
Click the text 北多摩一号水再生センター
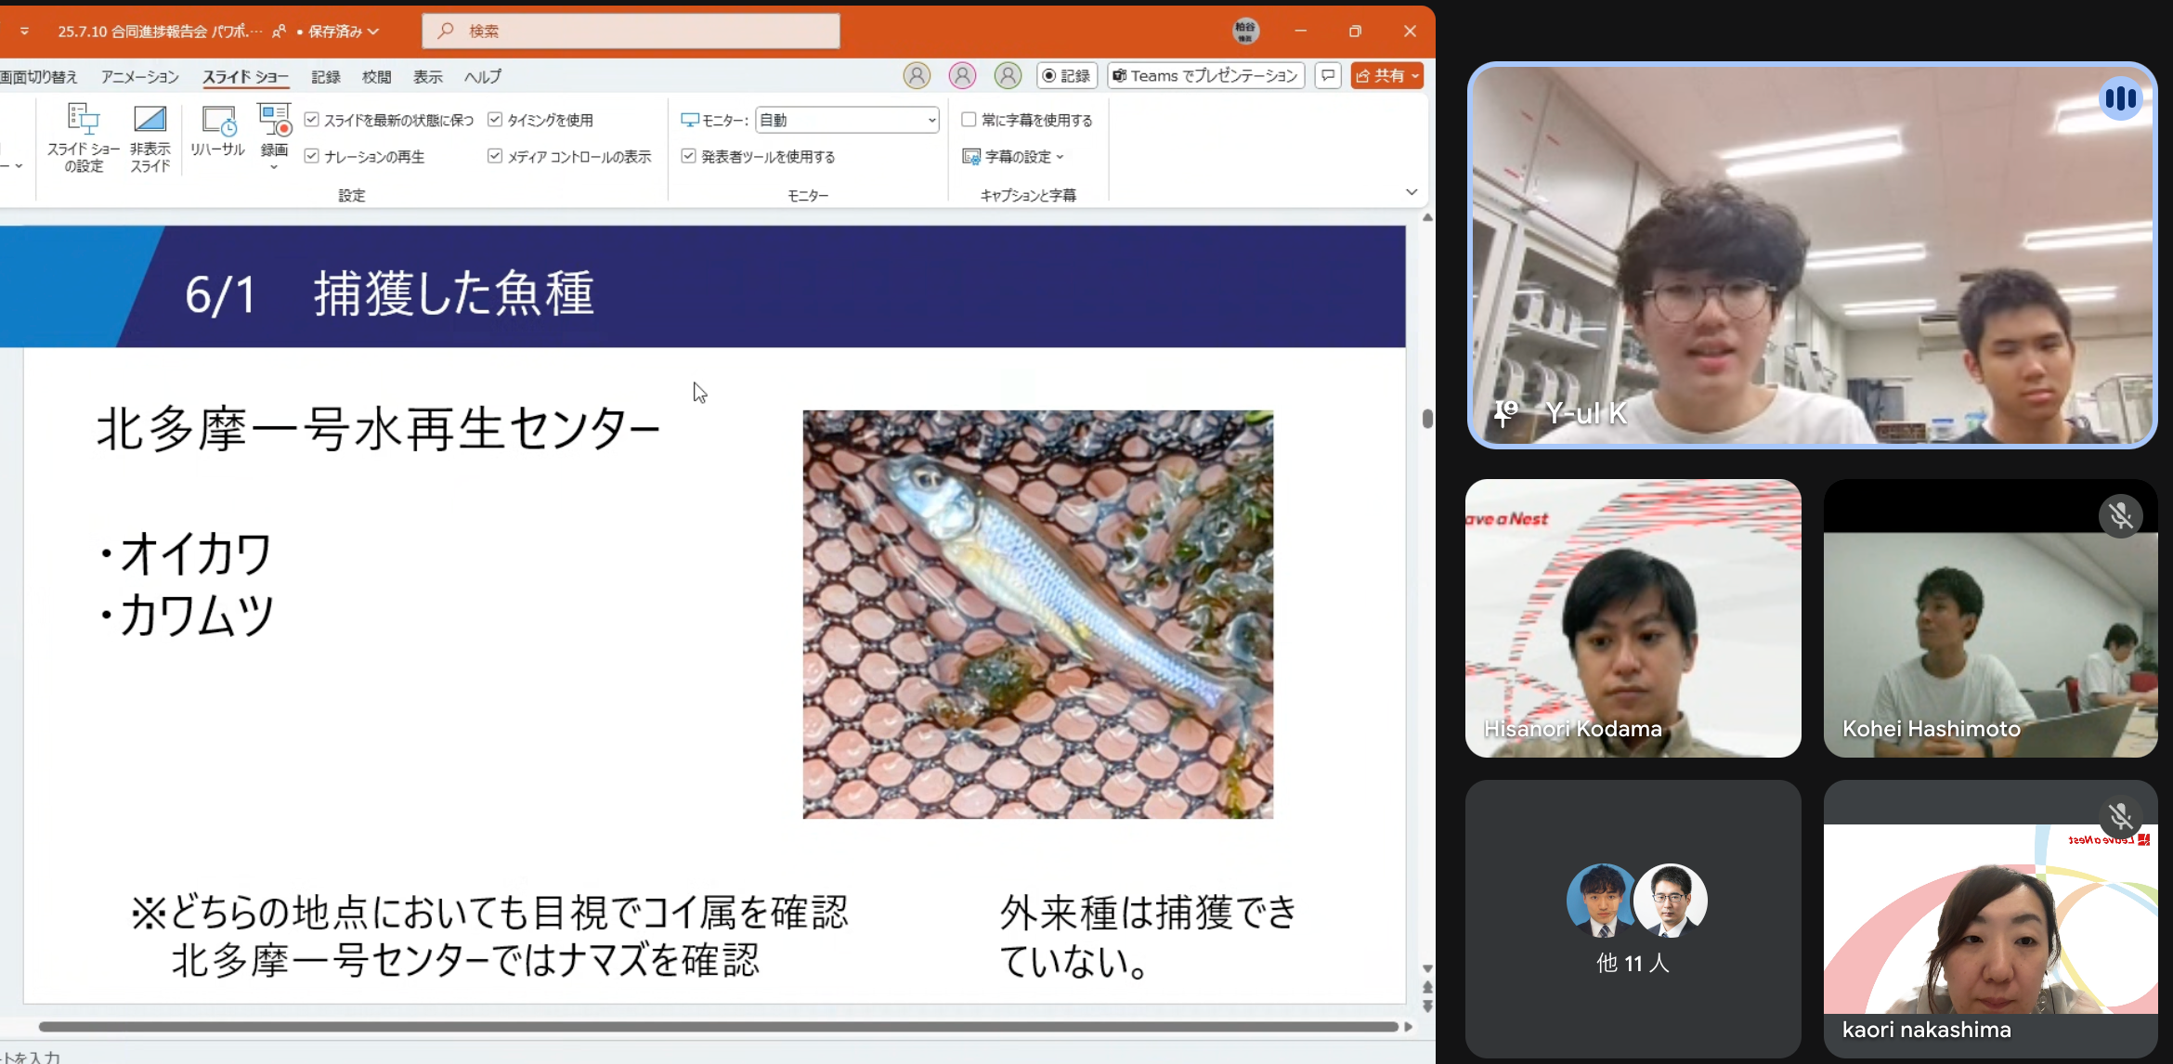[378, 430]
